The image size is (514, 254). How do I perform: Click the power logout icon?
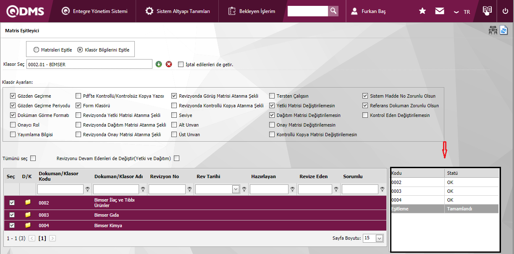click(505, 11)
